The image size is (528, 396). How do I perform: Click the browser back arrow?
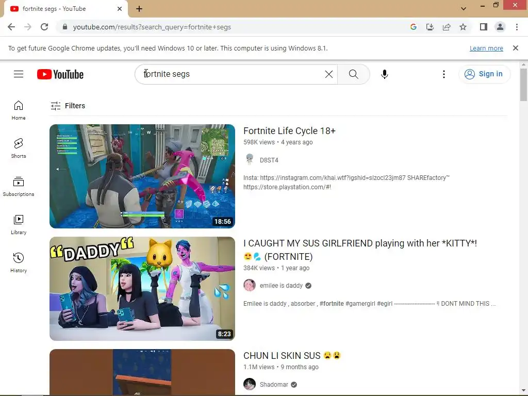click(11, 27)
